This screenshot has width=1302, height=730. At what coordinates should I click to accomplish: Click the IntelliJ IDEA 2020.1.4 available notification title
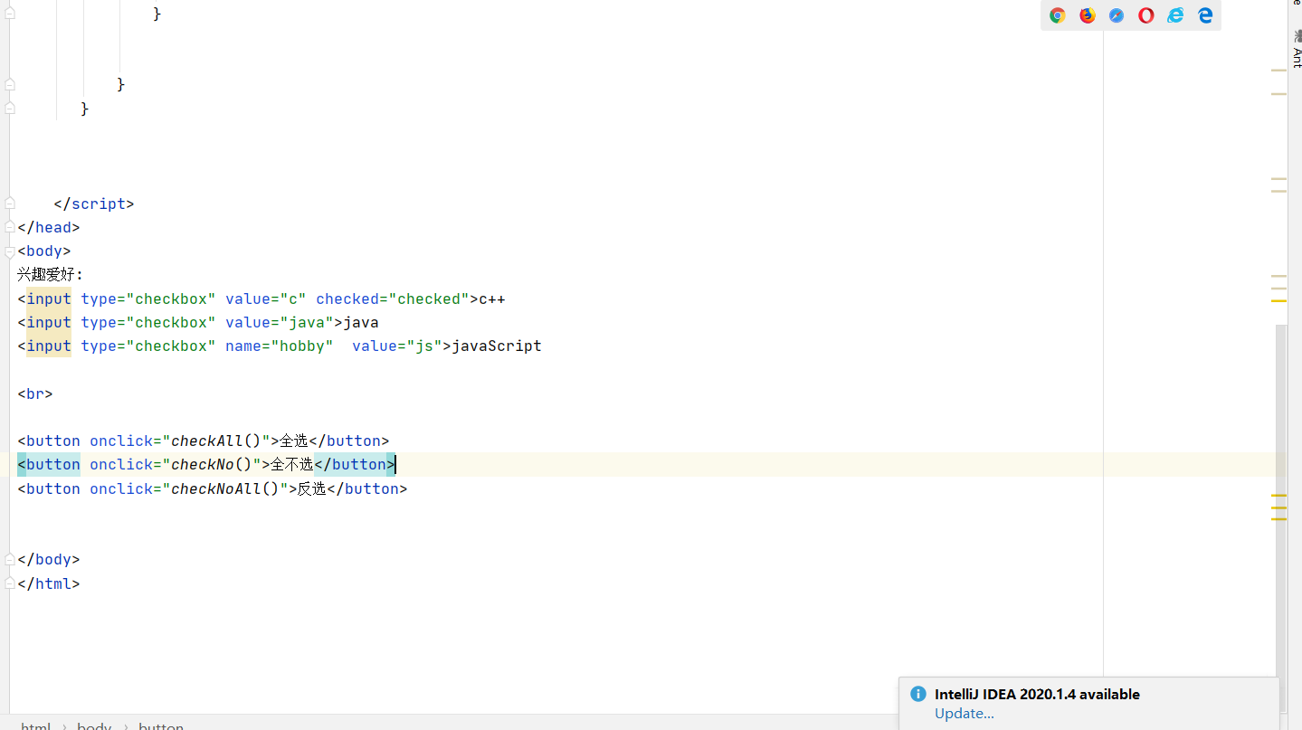click(1037, 694)
